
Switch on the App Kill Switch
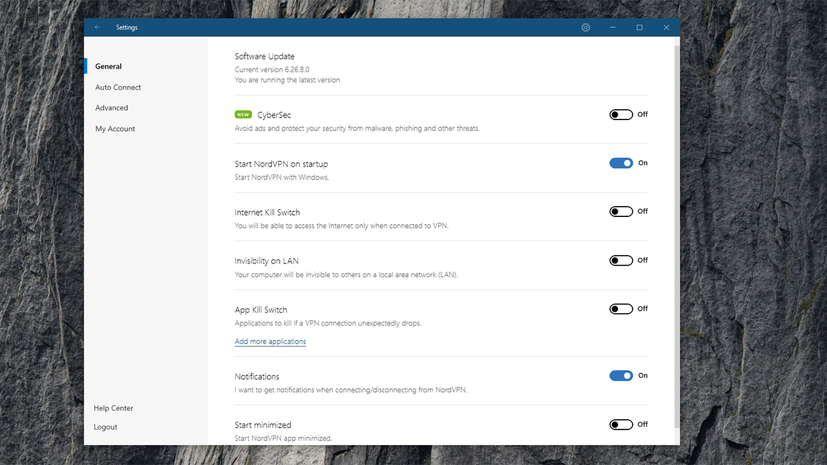[621, 309]
